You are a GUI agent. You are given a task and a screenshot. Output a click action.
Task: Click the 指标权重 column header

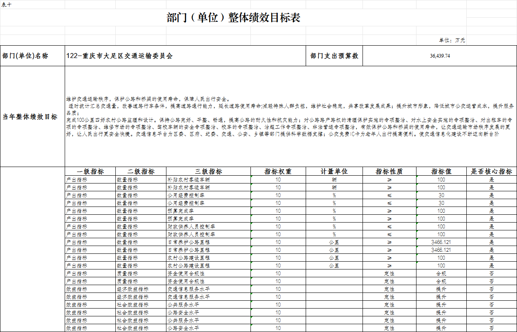tap(278, 172)
